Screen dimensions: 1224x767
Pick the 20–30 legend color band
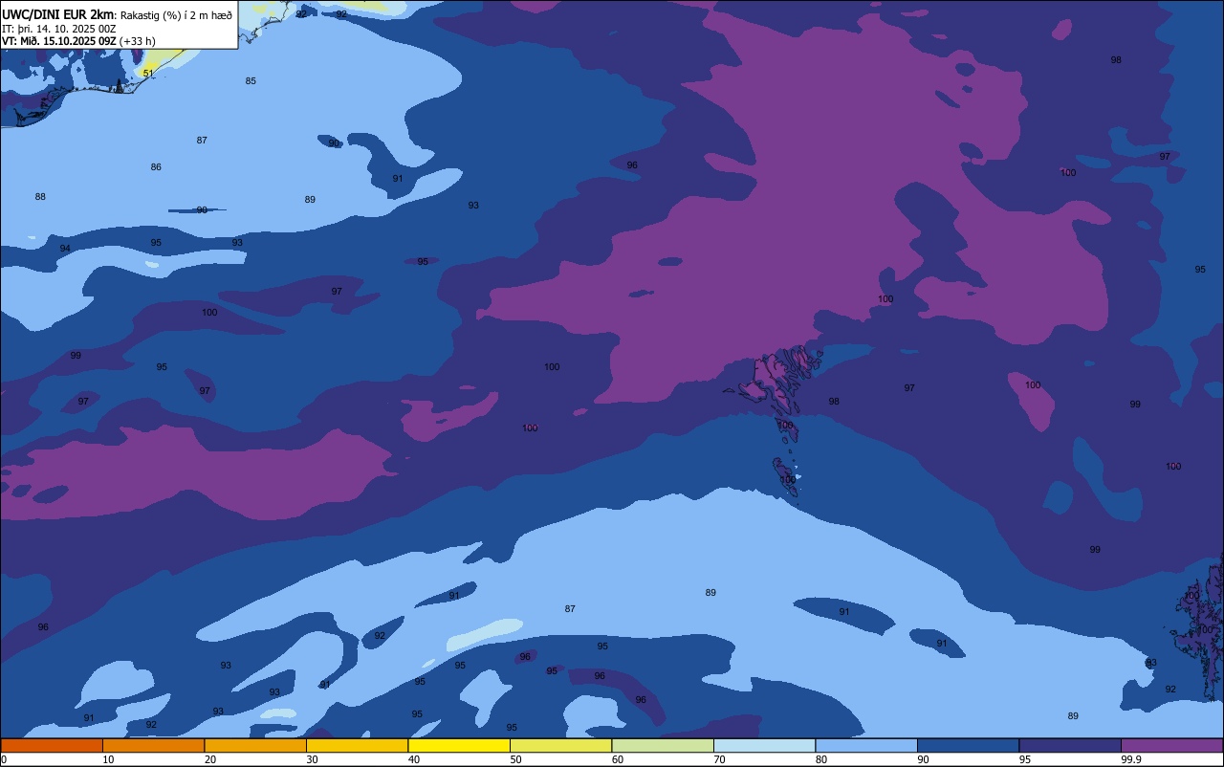[255, 745]
